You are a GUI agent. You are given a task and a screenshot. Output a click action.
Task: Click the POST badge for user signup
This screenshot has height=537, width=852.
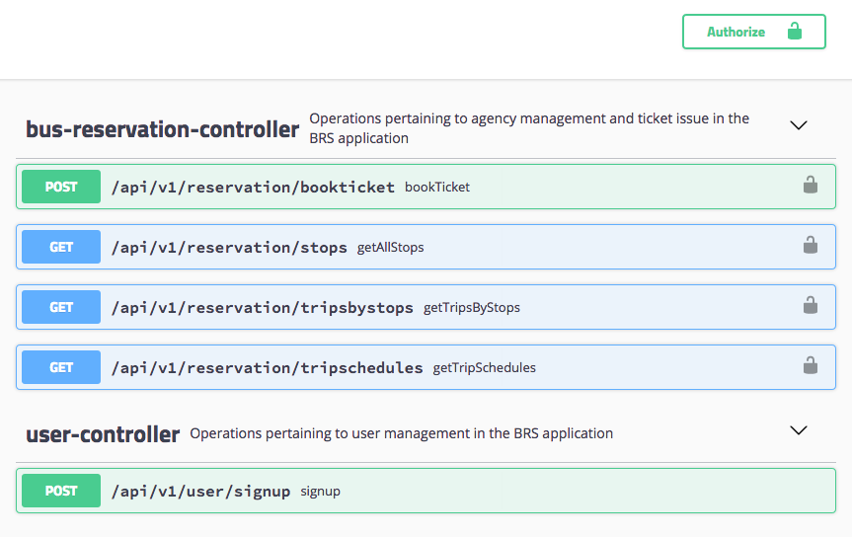tap(61, 491)
